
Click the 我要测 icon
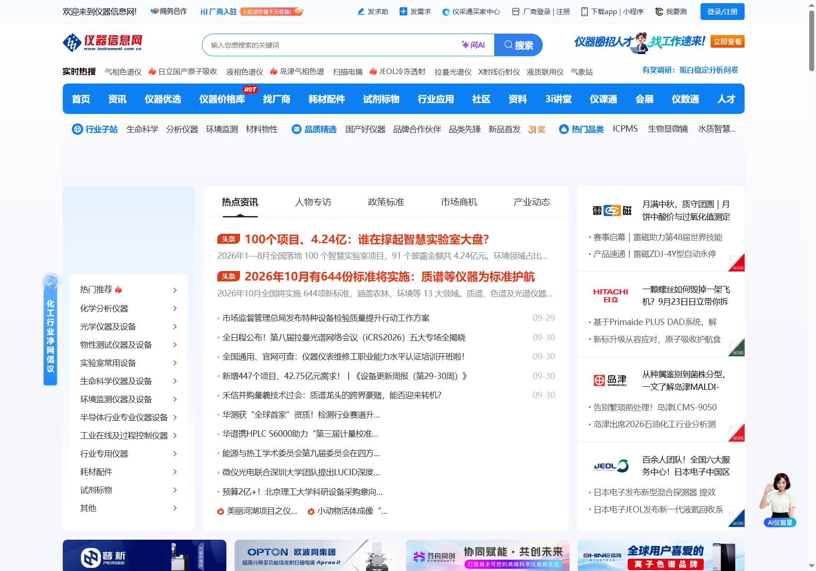[x=659, y=12]
